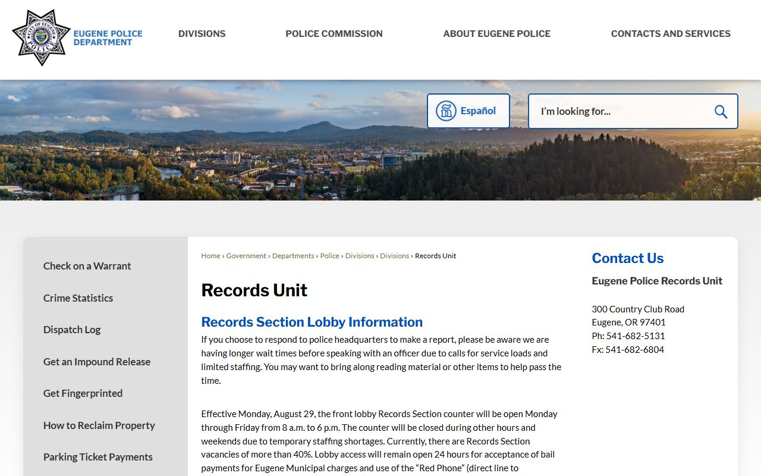Image resolution: width=761 pixels, height=476 pixels.
Task: Open Dispatch Log sidebar link
Action: [x=72, y=330]
